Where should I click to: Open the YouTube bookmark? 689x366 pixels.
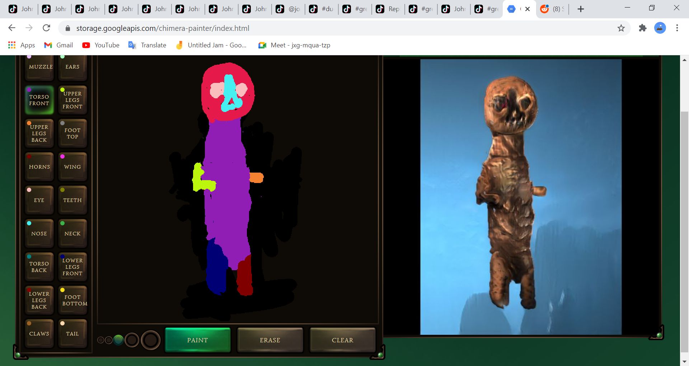(x=100, y=45)
